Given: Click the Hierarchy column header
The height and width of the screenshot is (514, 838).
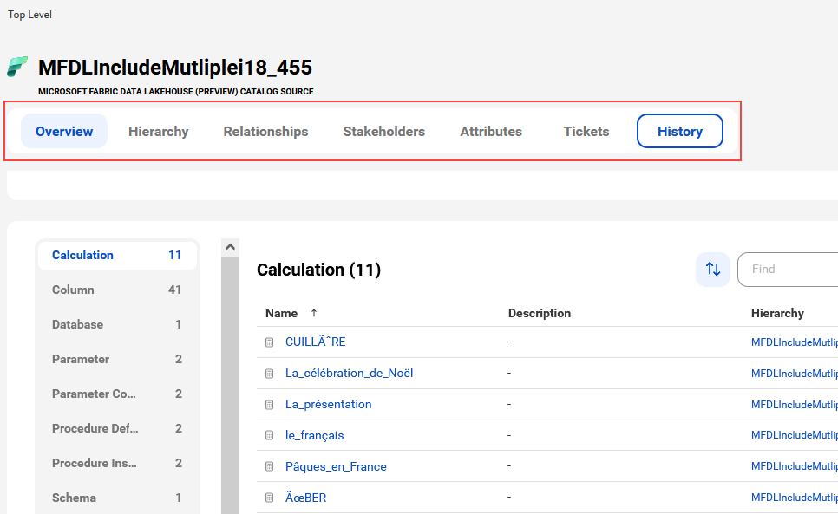Looking at the screenshot, I should [x=777, y=313].
